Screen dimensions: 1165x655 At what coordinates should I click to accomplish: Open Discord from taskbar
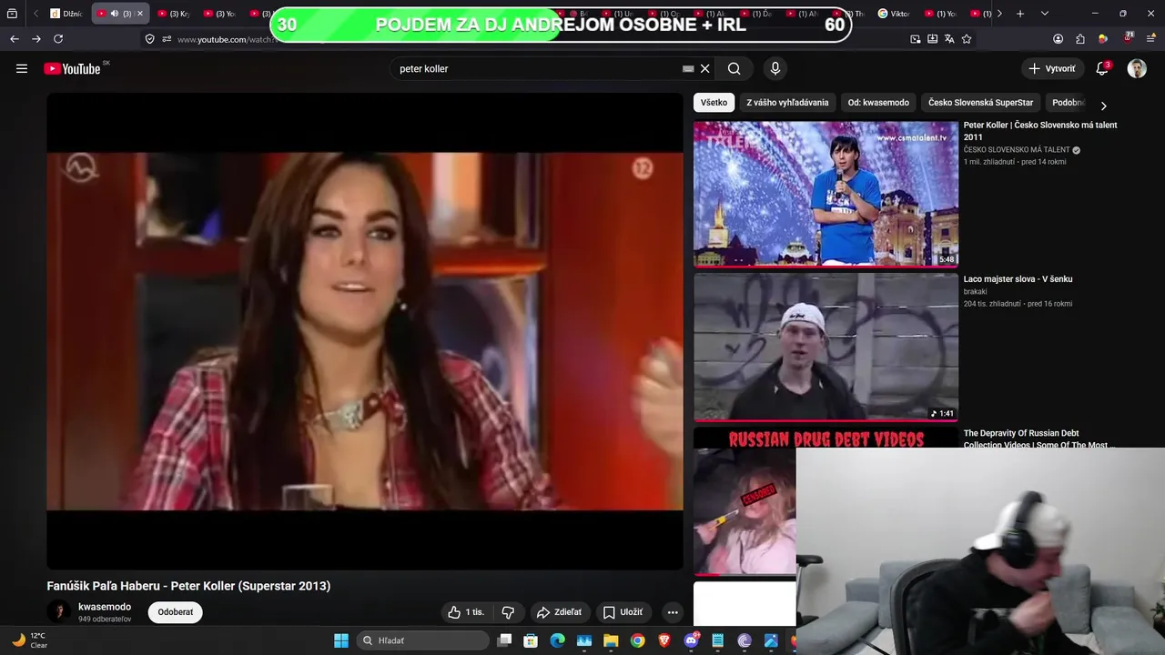tap(691, 640)
